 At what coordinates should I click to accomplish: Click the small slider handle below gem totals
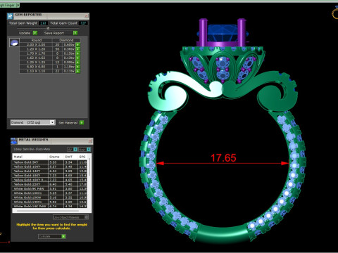48,28
